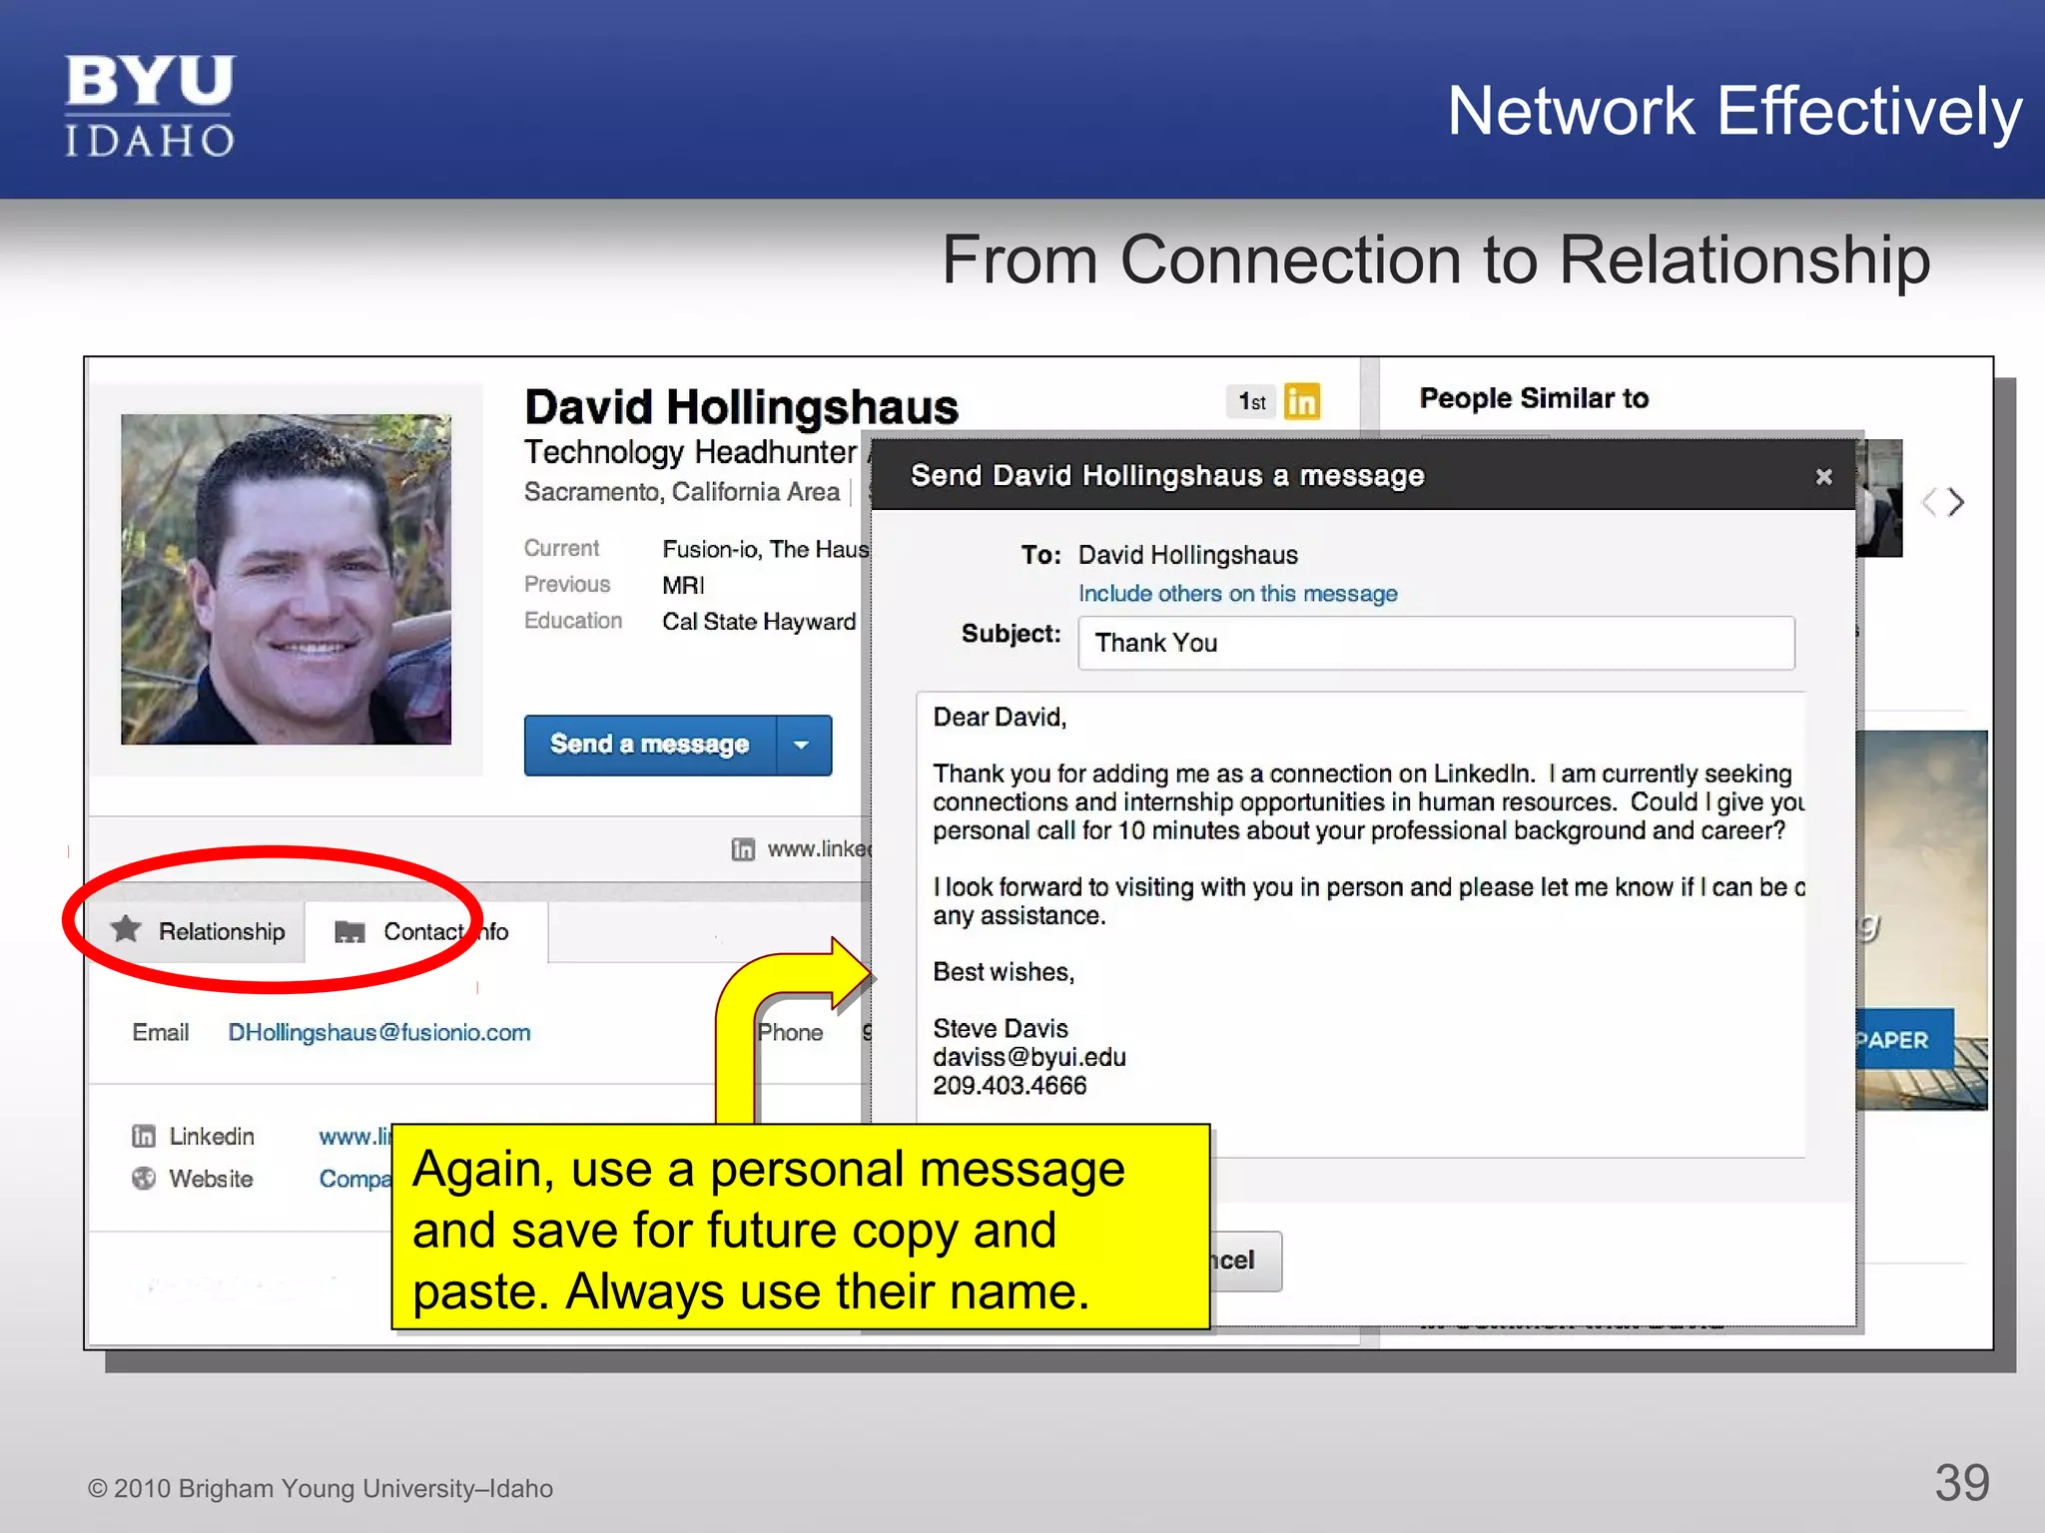Click 'Fusion-io, The Haus' current employer text
Viewport: 2045px width, 1533px height.
[x=766, y=549]
